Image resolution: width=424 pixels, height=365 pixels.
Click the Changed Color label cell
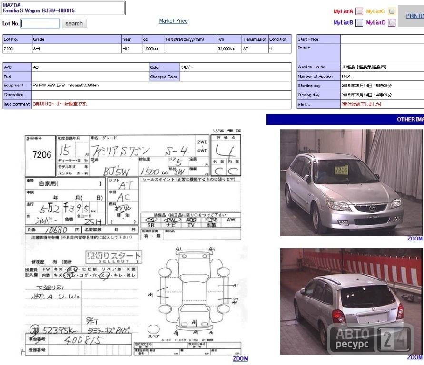[x=164, y=77]
